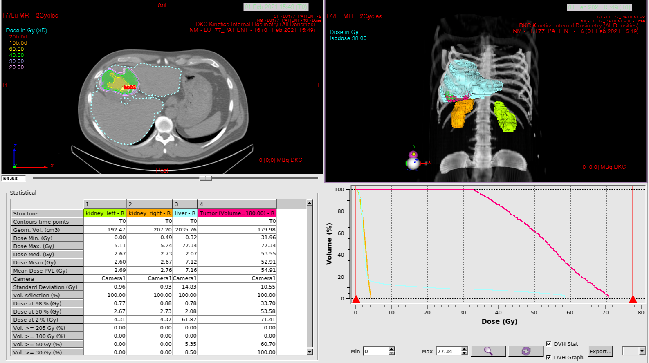The width and height of the screenshot is (649, 363).
Task: Click the purple refresh arrows button
Action: click(526, 351)
